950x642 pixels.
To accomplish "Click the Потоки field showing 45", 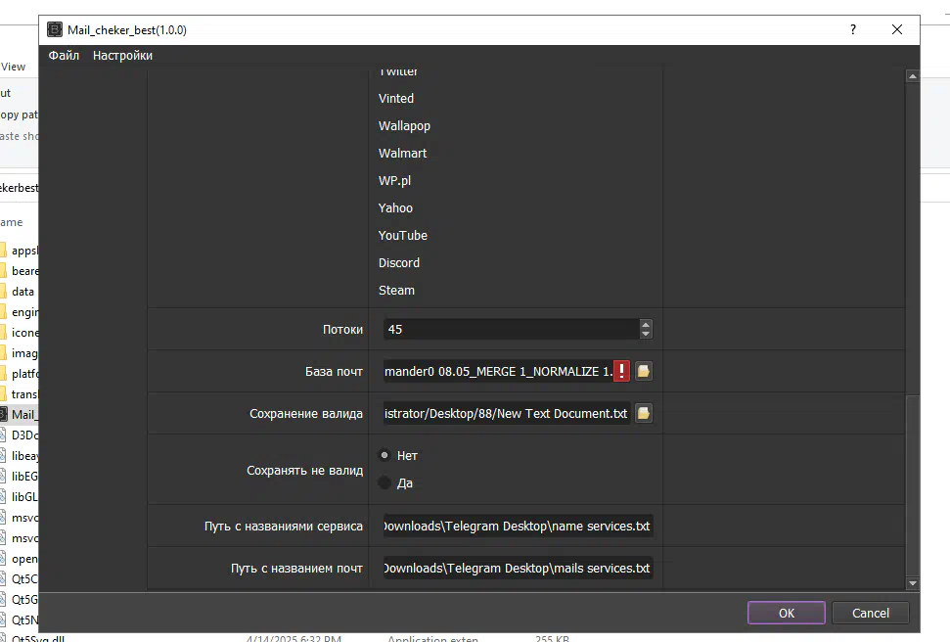I will [512, 329].
